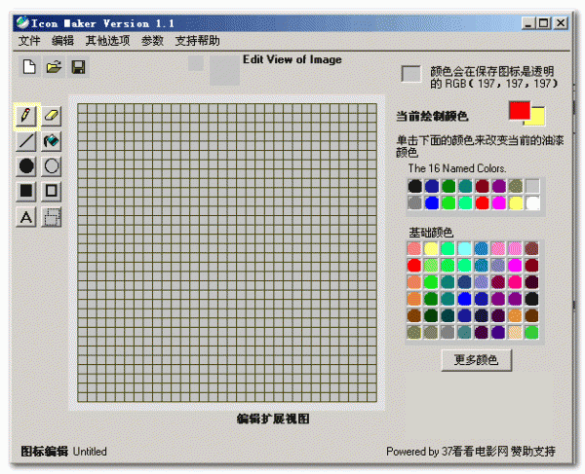The image size is (585, 474).
Task: Select black swatch in 基础颜色 fourth row
Action: [x=531, y=299]
